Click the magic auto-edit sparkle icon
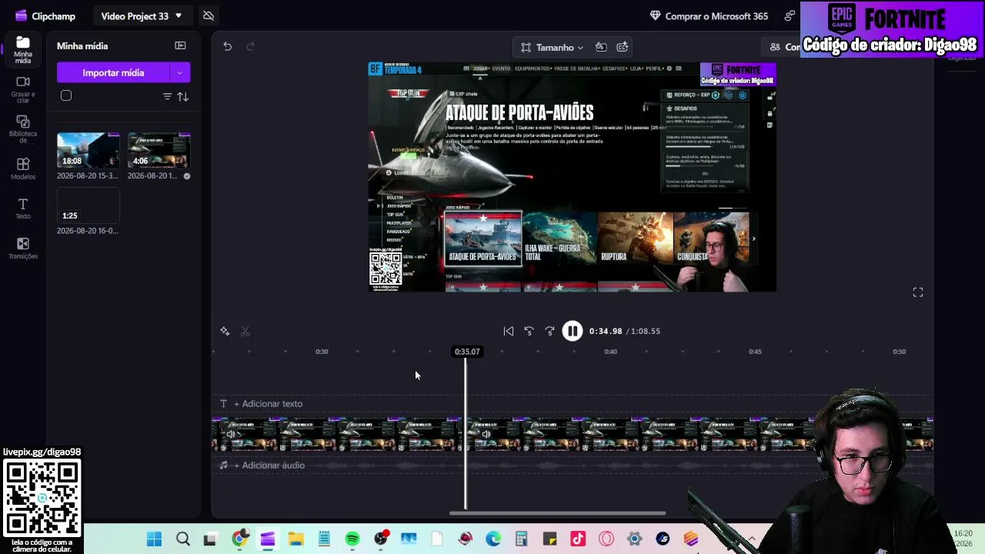Screen dimensions: 985x554 [225, 331]
